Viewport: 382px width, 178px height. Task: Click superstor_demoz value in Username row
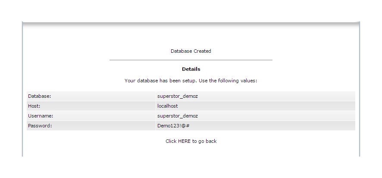click(x=177, y=116)
